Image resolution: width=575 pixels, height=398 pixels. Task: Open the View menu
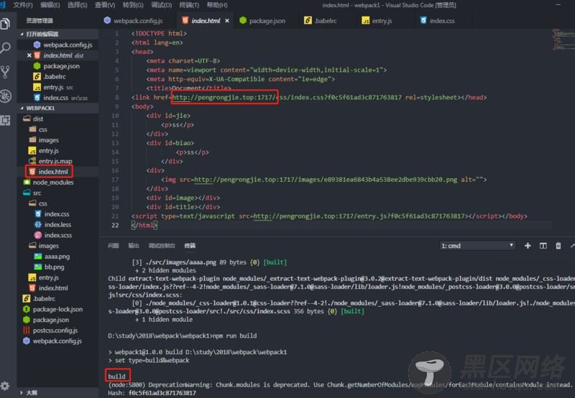pyautogui.click(x=105, y=5)
